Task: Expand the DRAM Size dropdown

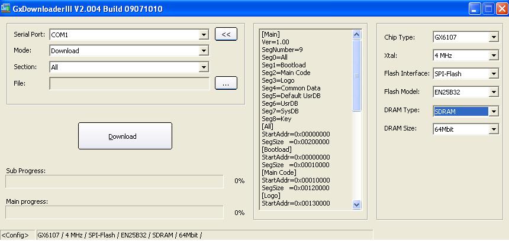Action: tap(494, 129)
